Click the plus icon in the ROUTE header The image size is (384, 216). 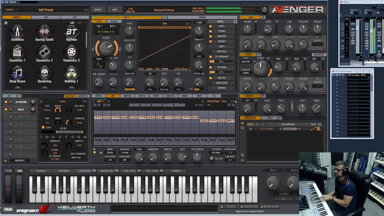coord(235,22)
